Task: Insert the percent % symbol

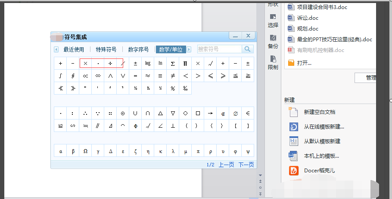Action: pos(173,88)
